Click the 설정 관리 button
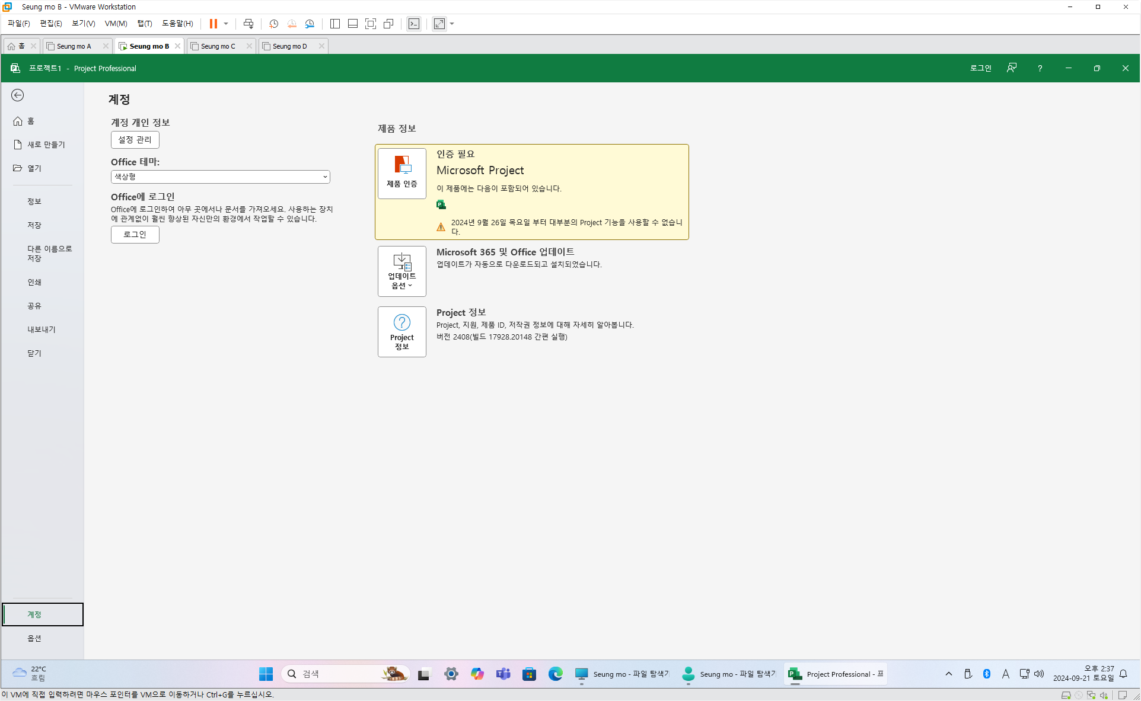 [135, 140]
